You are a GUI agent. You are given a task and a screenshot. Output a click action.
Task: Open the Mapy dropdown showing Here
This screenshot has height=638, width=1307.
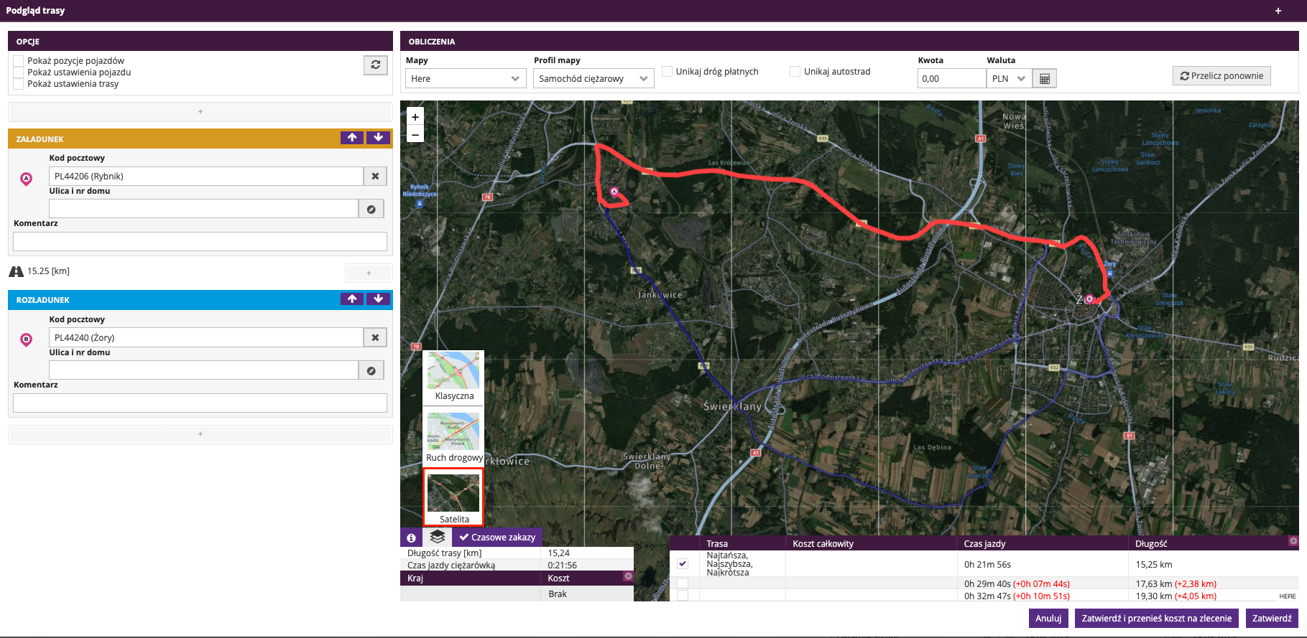point(466,78)
